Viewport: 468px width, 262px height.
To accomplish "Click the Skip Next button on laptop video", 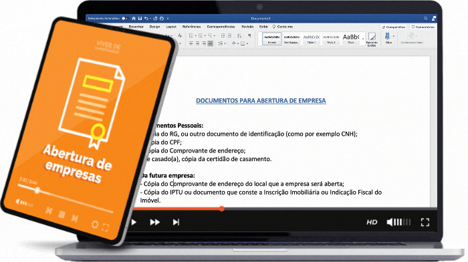I will pyautogui.click(x=176, y=222).
